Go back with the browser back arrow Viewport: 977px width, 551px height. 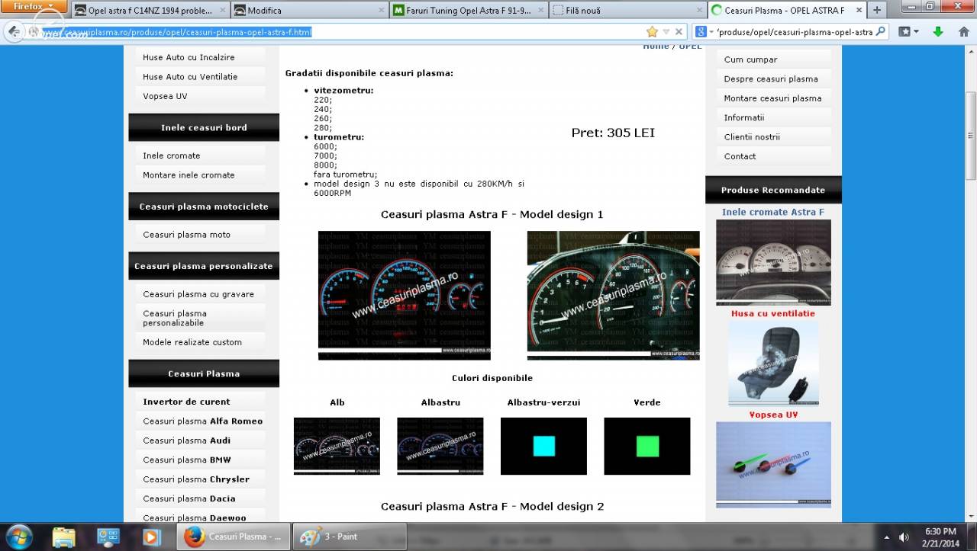tap(14, 32)
